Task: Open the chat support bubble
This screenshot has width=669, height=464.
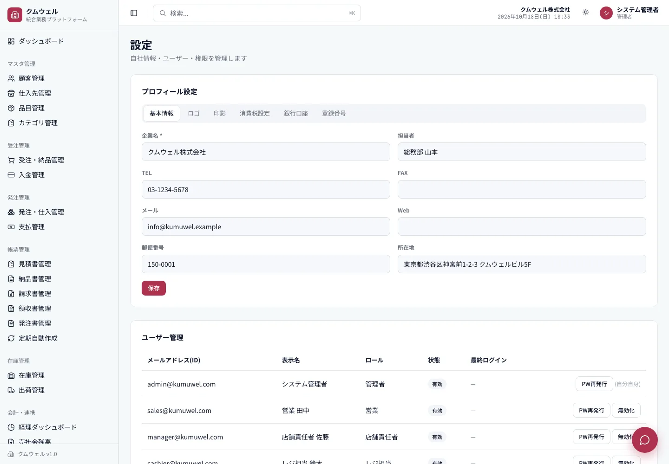Action: 645,440
